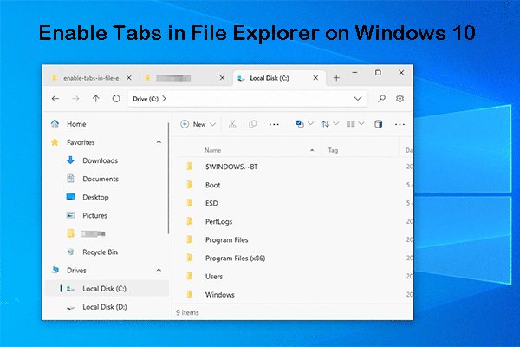This screenshot has height=347, width=520.
Task: Open Desktop in the sidebar
Action: 95,197
